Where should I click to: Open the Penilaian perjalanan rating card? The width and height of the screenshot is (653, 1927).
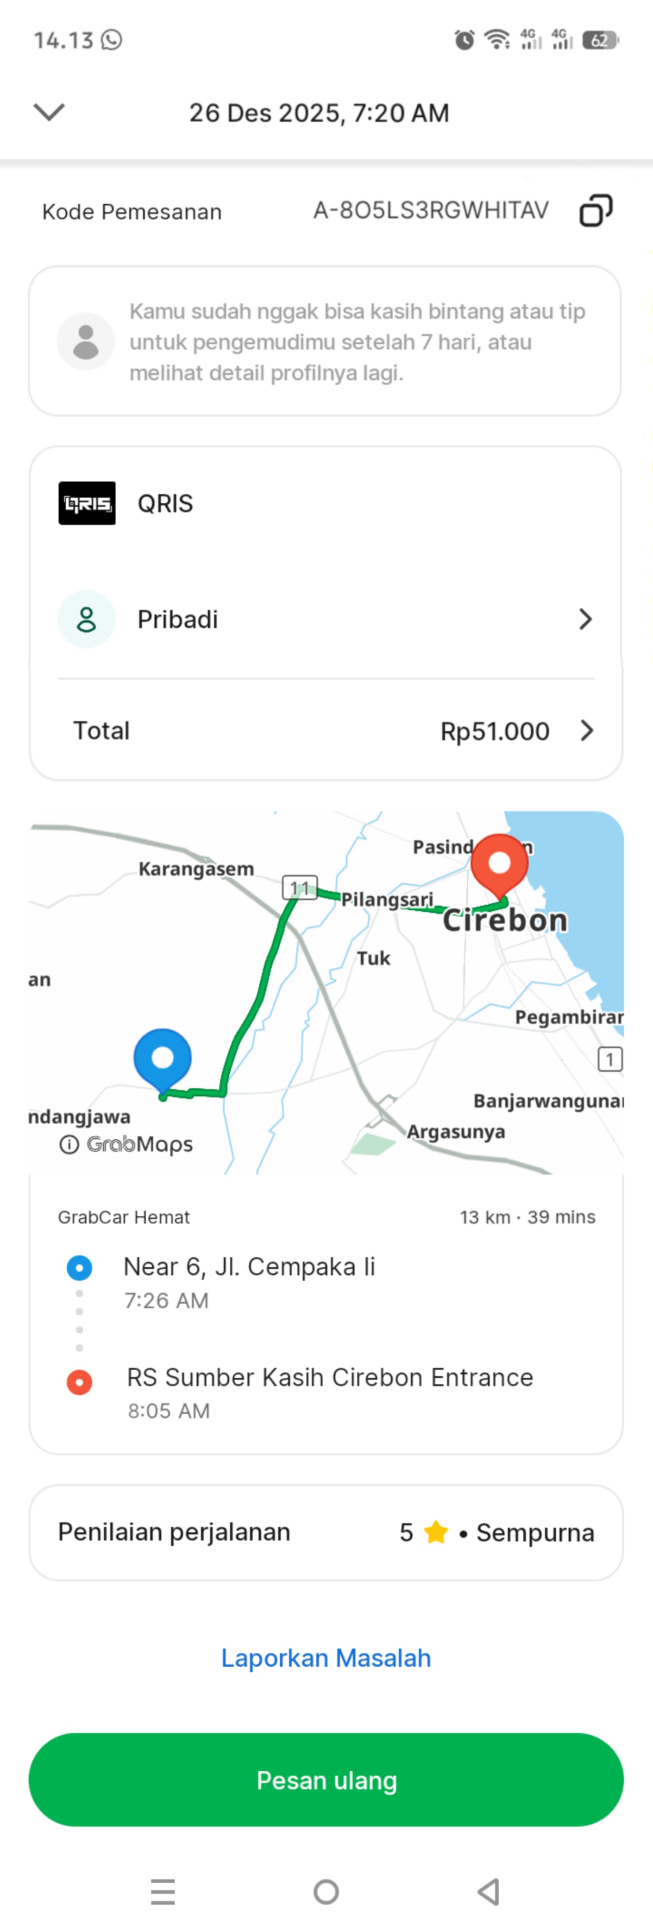(x=326, y=1533)
